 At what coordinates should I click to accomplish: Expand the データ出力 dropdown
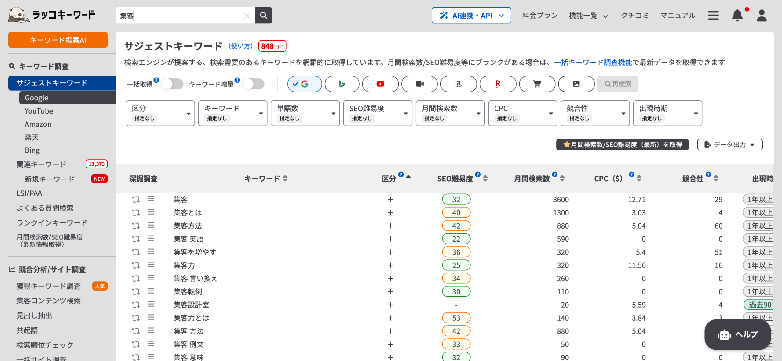730,145
